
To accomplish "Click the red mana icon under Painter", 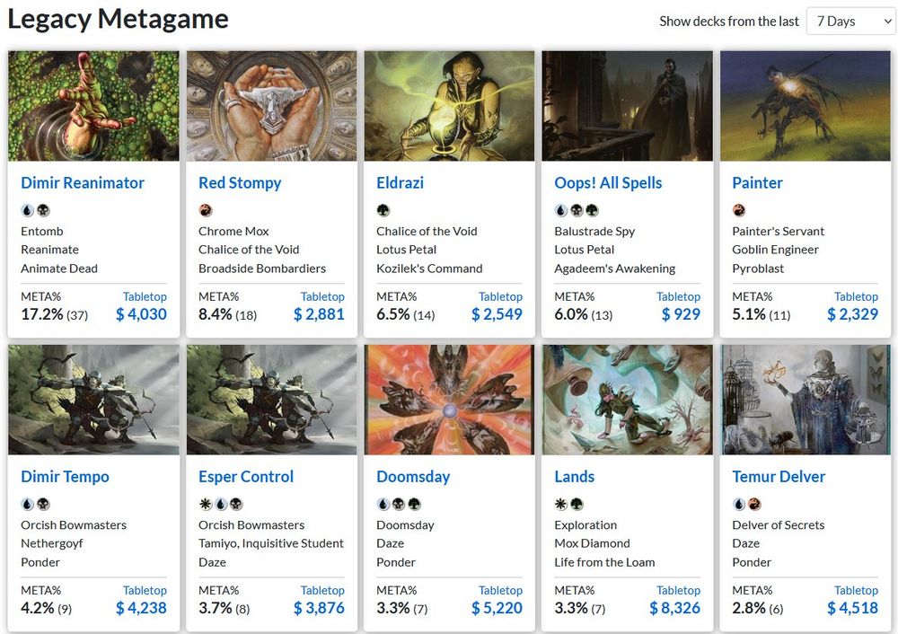I will pyautogui.click(x=738, y=211).
